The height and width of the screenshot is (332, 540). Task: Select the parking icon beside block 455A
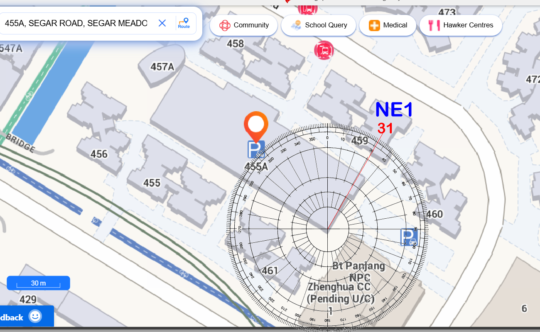[x=256, y=149]
